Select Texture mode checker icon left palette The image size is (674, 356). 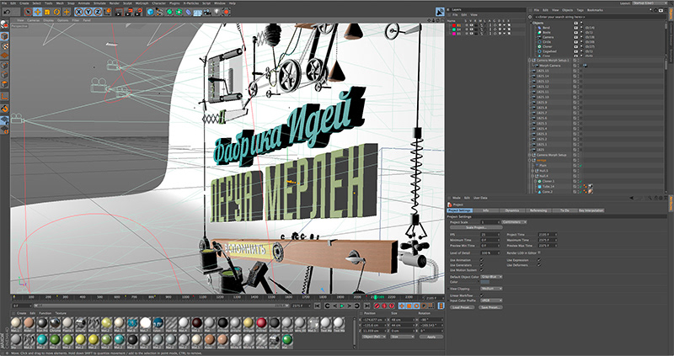4,46
